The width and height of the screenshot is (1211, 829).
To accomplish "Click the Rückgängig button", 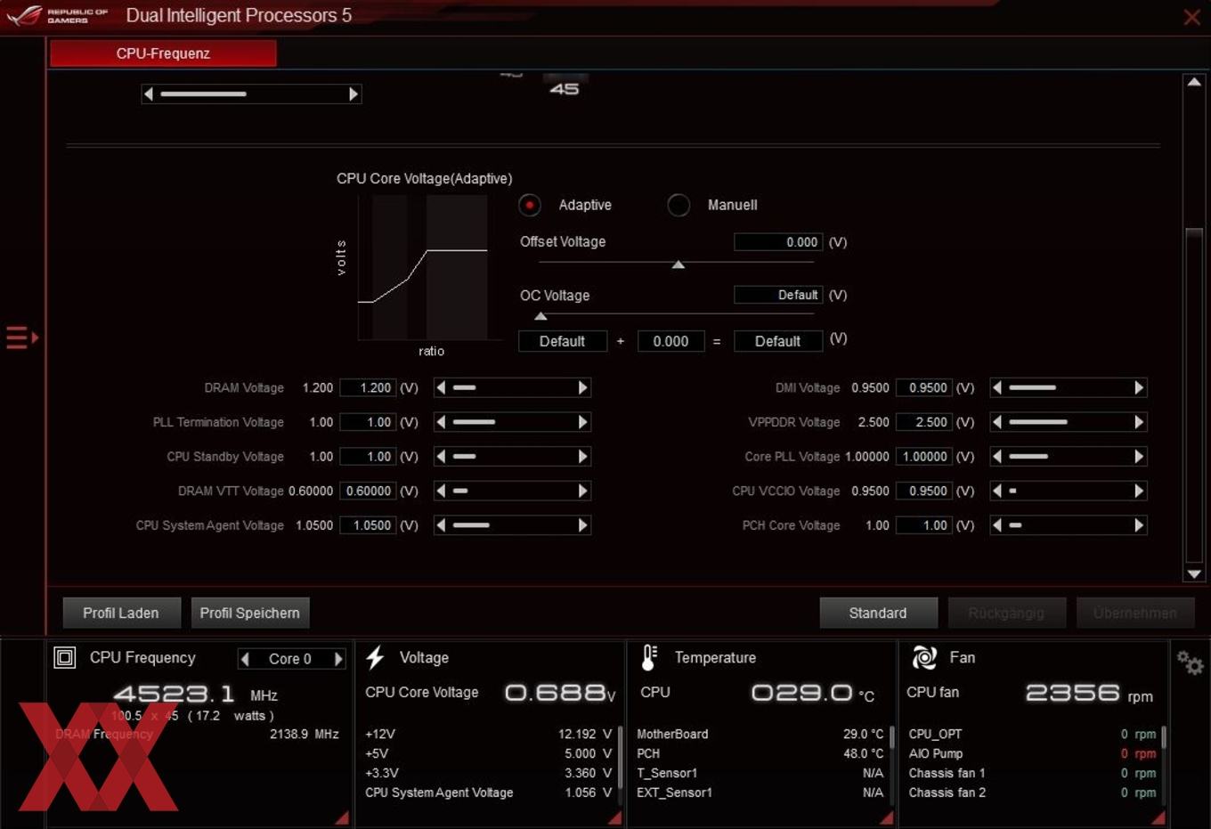I will (x=1006, y=613).
